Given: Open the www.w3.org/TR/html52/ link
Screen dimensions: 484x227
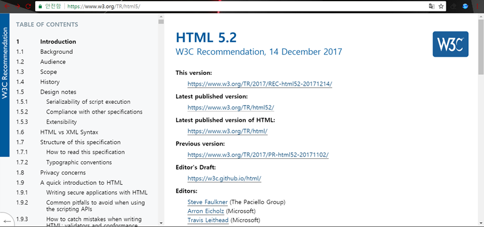Looking at the screenshot, I should [231, 108].
